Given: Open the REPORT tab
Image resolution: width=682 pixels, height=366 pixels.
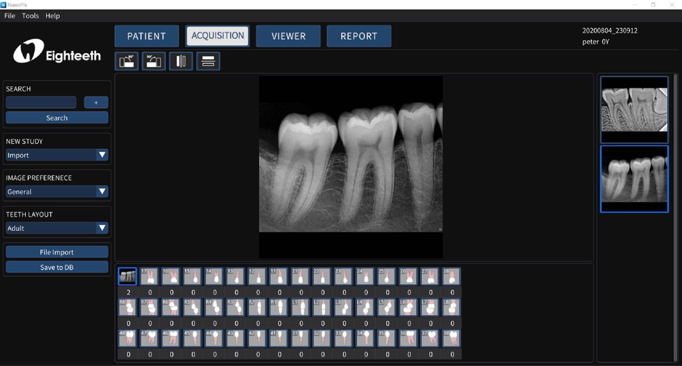Looking at the screenshot, I should tap(358, 35).
